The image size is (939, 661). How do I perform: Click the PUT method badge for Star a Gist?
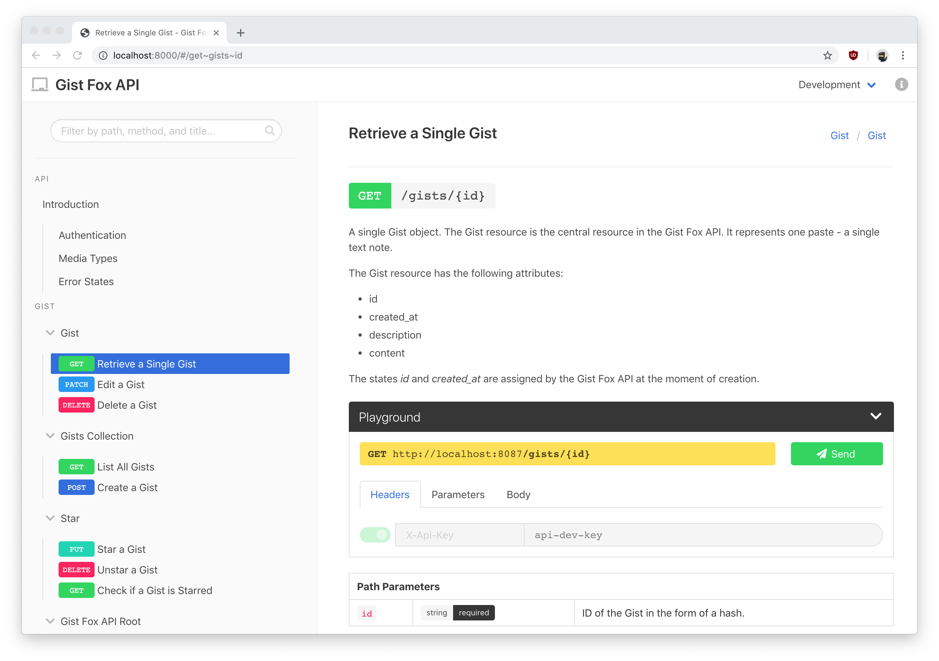[x=76, y=549]
